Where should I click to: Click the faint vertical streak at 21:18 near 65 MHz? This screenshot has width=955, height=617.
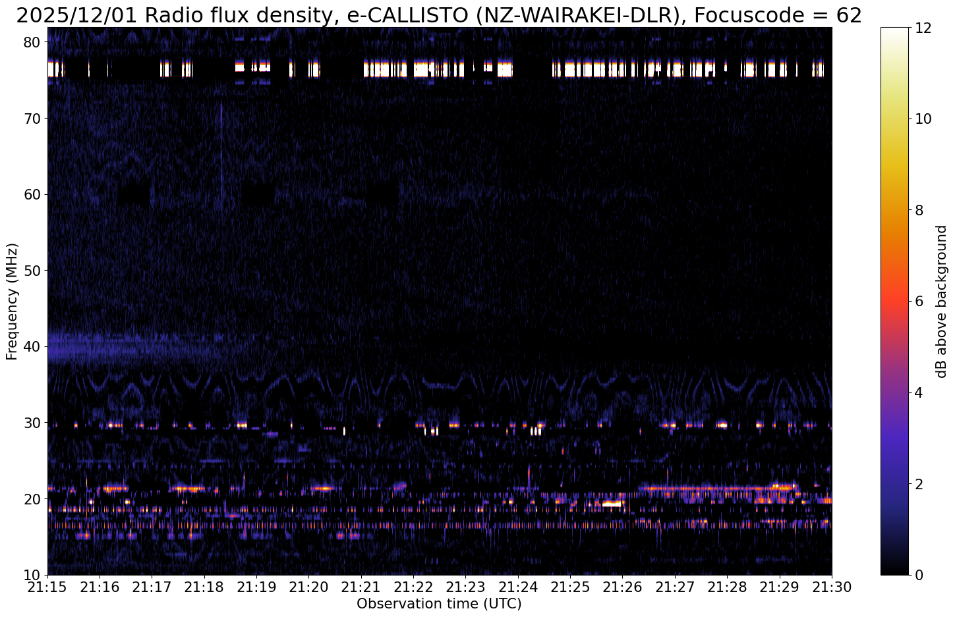coord(221,151)
